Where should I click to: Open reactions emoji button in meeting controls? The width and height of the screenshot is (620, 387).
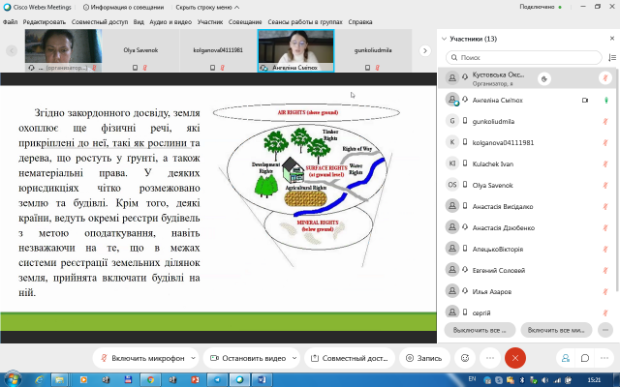click(465, 358)
